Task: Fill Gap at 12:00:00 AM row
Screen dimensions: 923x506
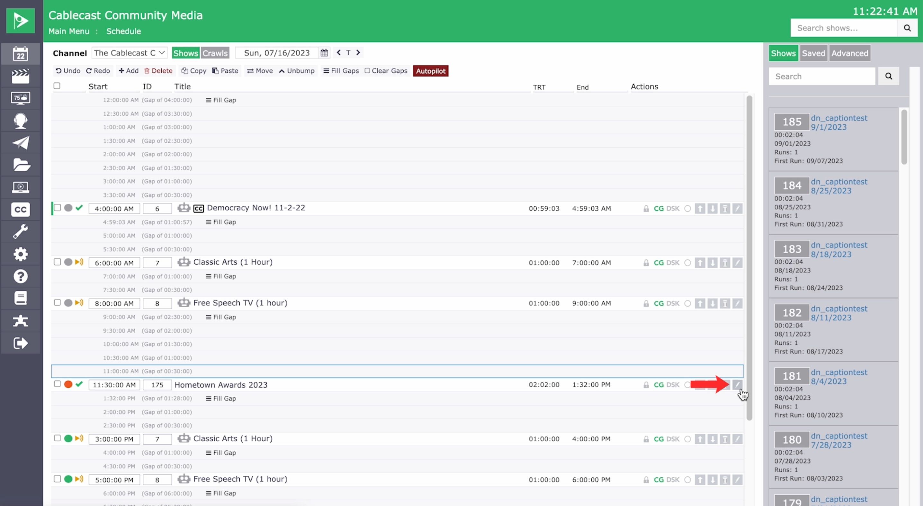Action: tap(221, 100)
